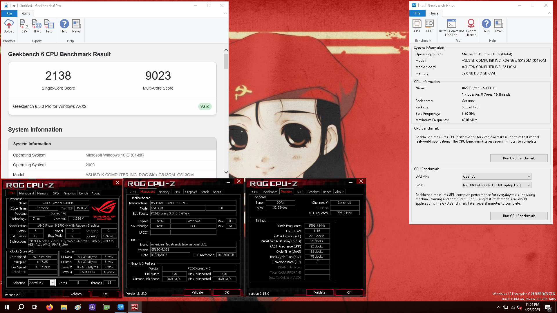Click the Upload icon in Geekbench results ribbon

click(x=9, y=26)
